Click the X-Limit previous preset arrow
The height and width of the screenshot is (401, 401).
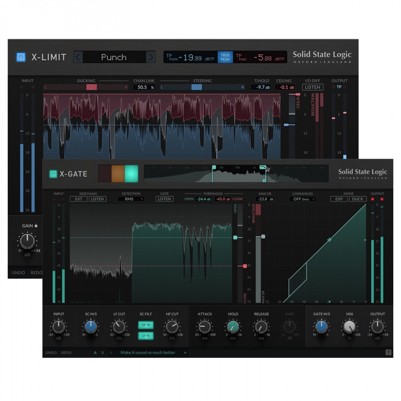coord(78,57)
